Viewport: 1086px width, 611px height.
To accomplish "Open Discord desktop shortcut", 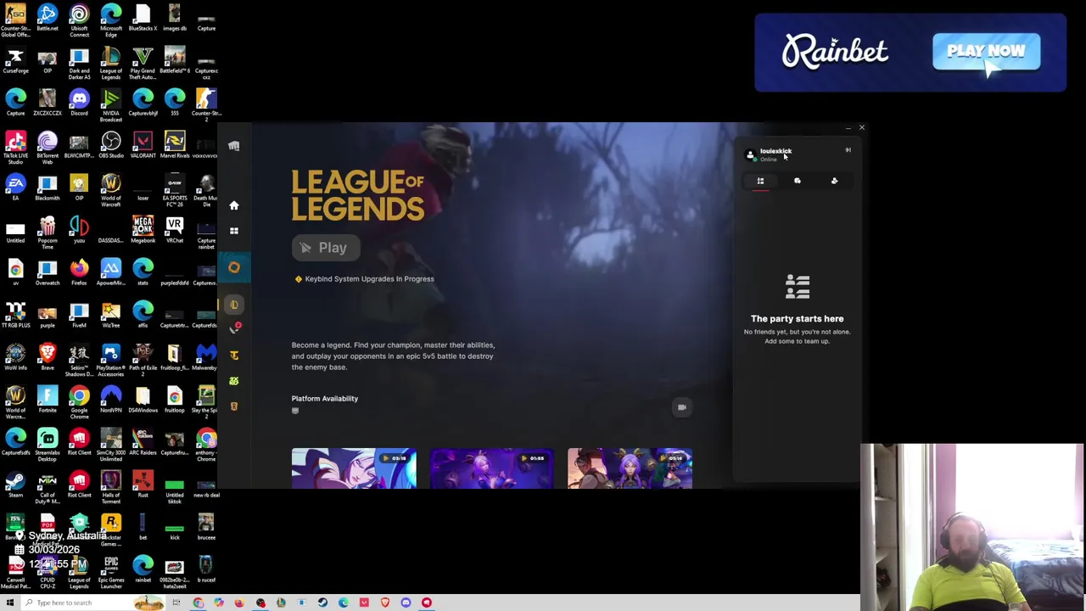I will (79, 103).
